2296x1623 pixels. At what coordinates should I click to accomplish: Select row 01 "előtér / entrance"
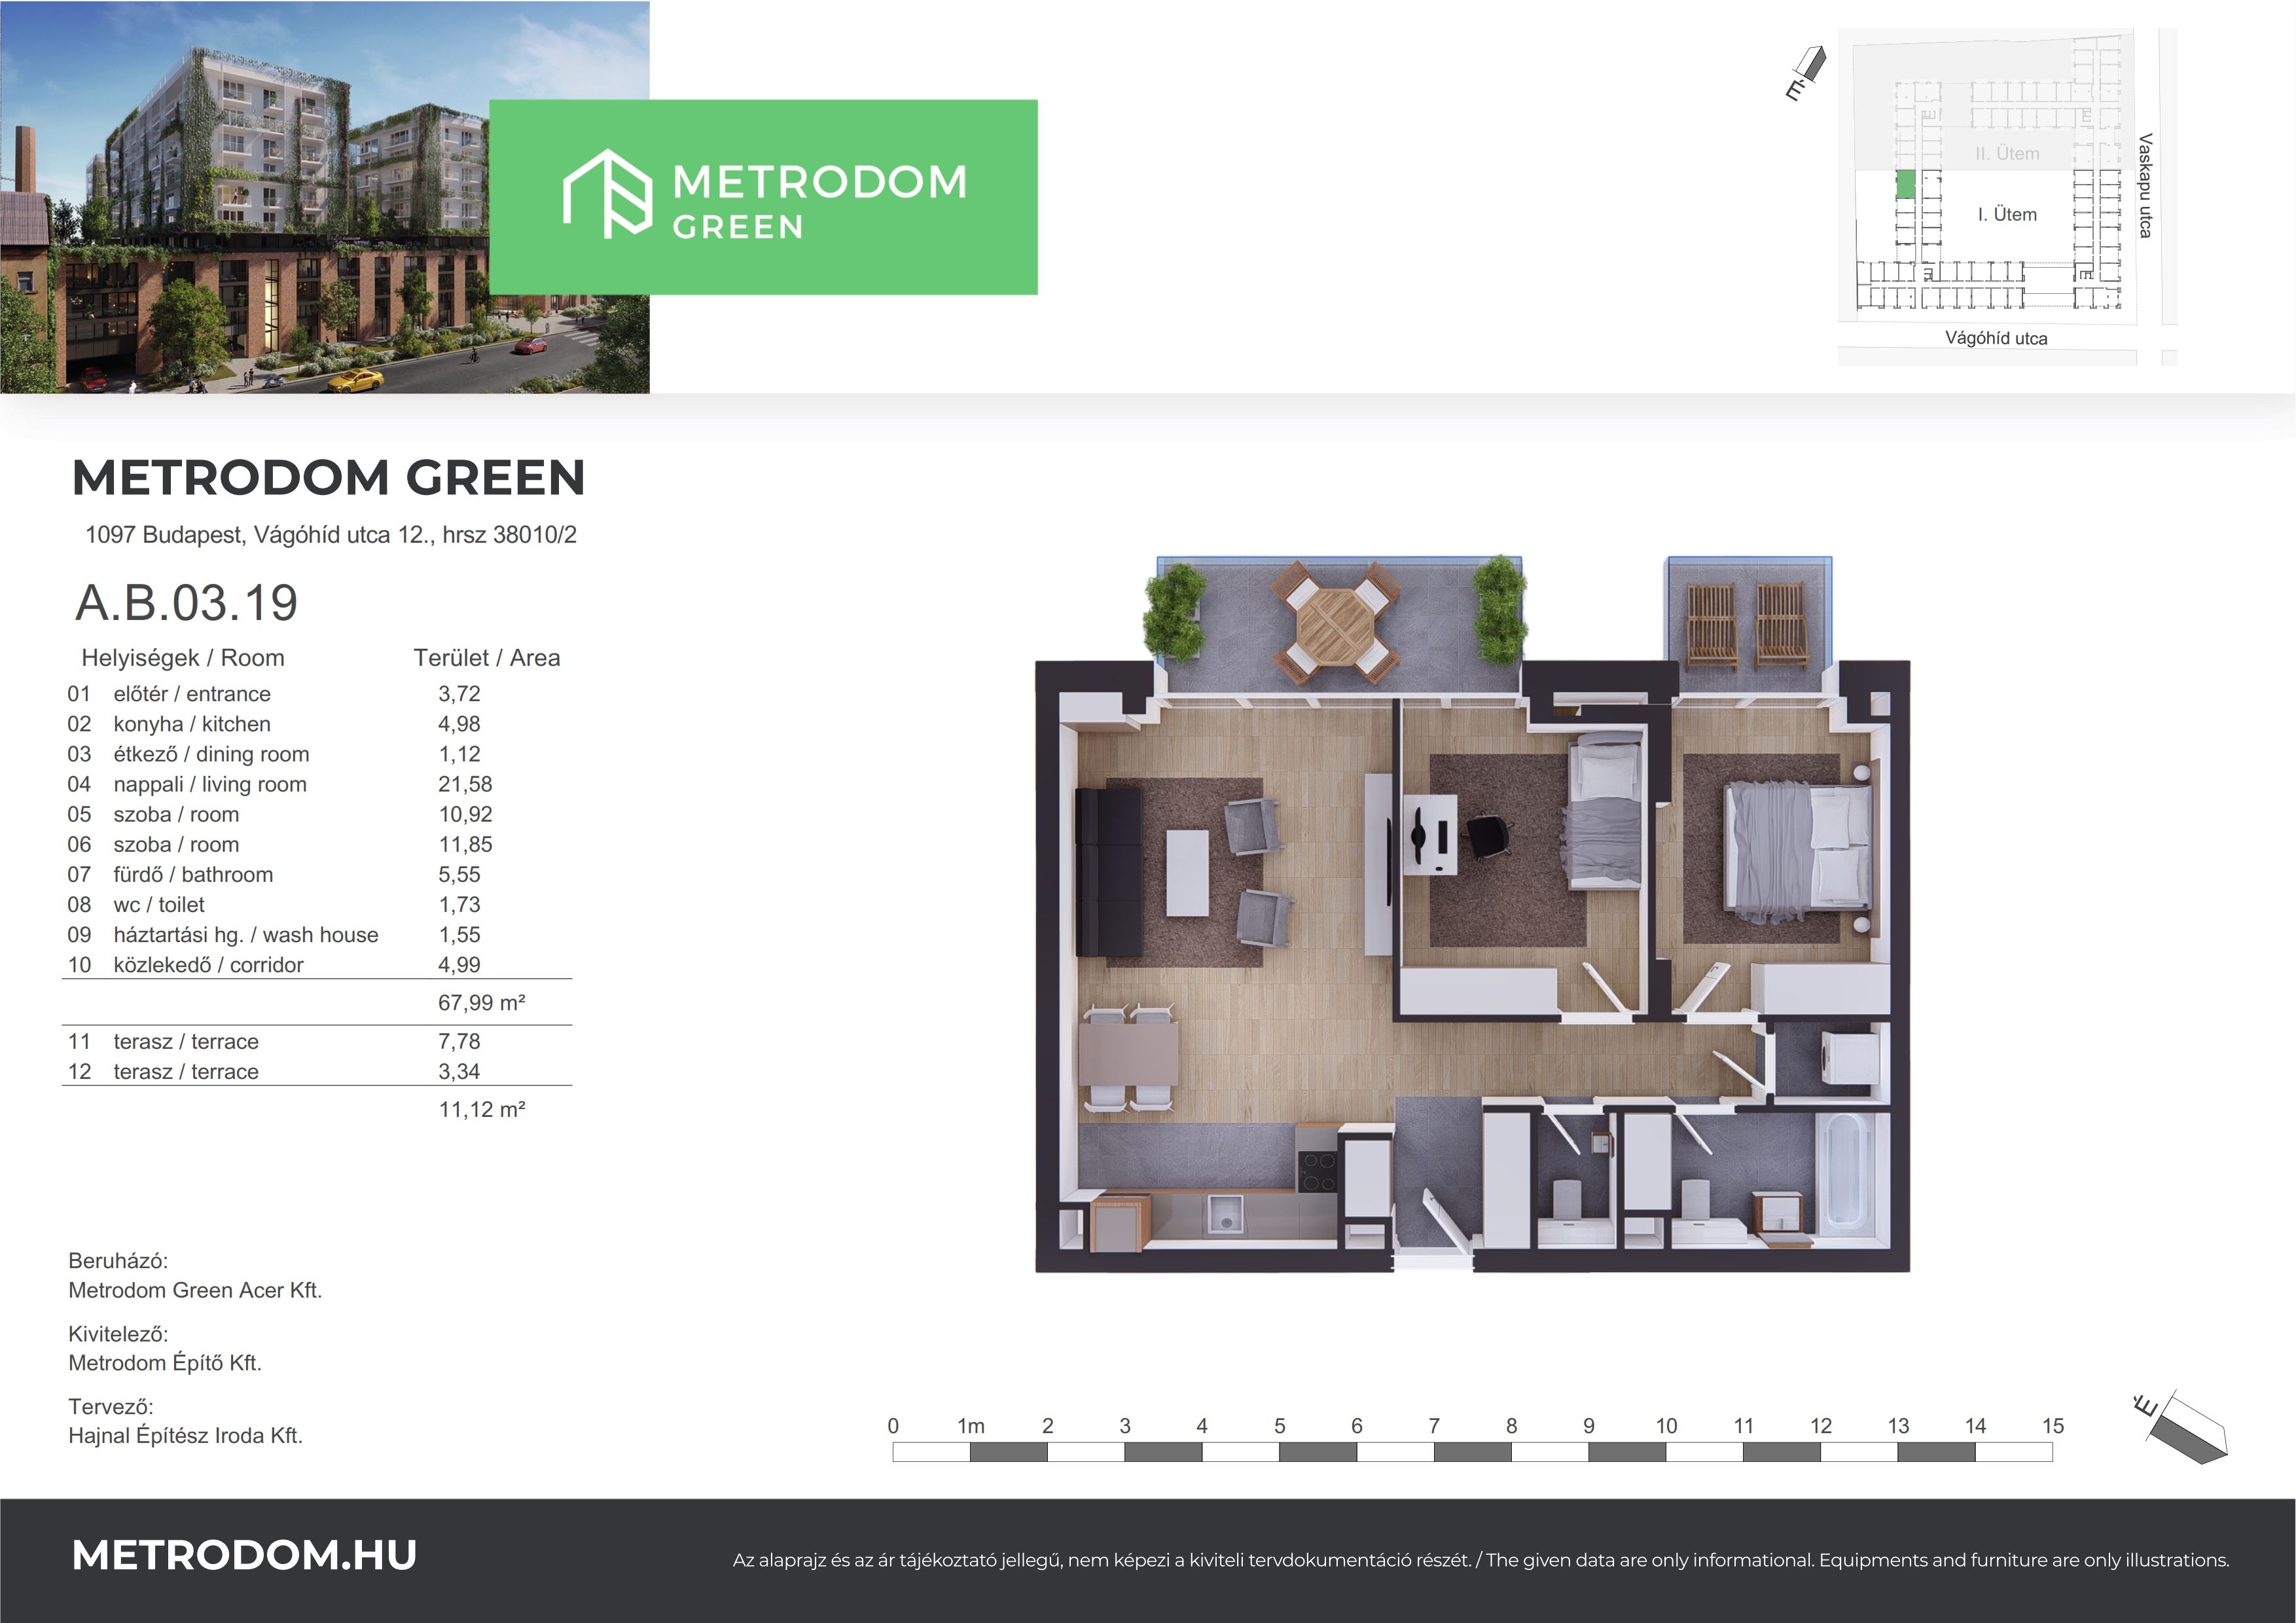(x=317, y=694)
